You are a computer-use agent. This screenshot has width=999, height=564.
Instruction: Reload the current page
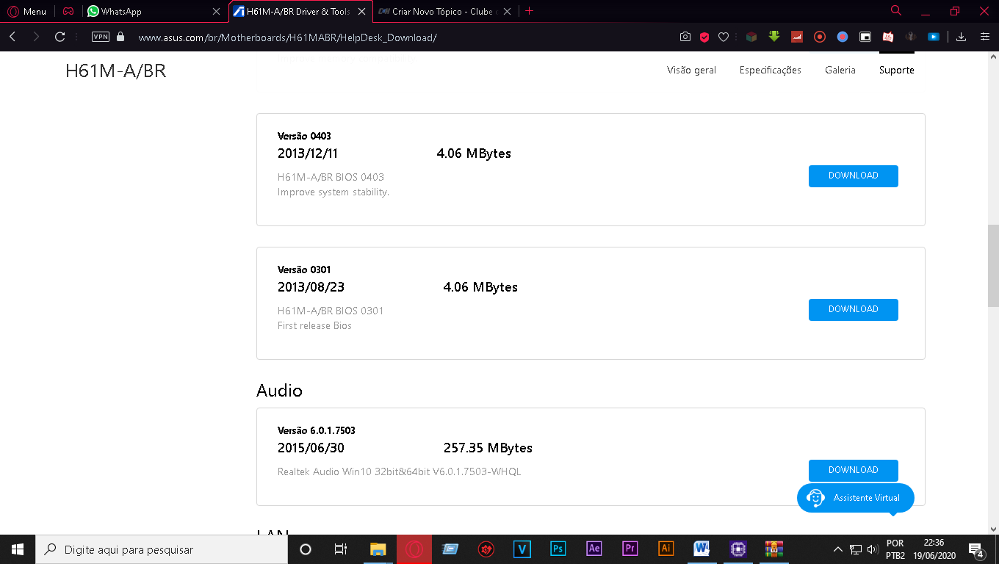pyautogui.click(x=60, y=37)
